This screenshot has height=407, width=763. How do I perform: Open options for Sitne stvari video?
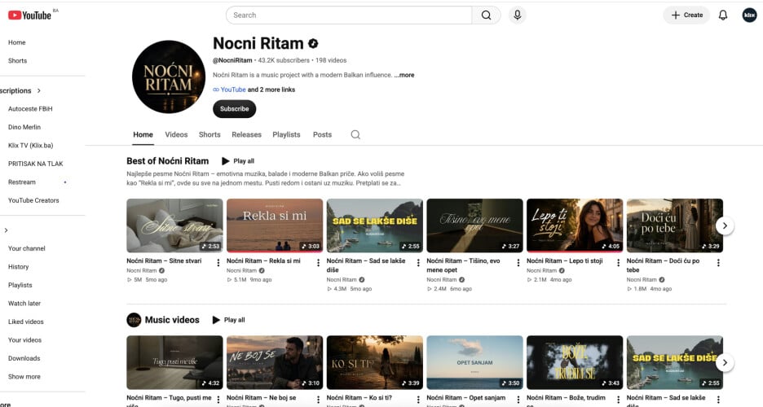(218, 263)
